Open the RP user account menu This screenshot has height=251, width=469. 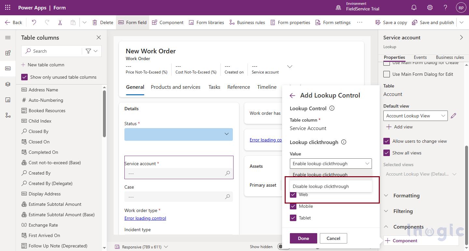(x=461, y=7)
